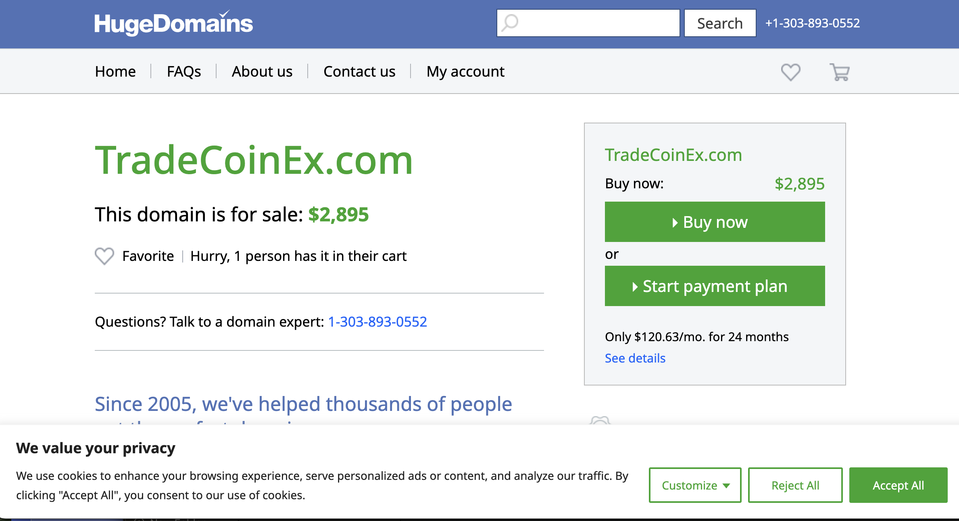This screenshot has height=521, width=959.
Task: Open the FAQs page
Action: point(184,71)
